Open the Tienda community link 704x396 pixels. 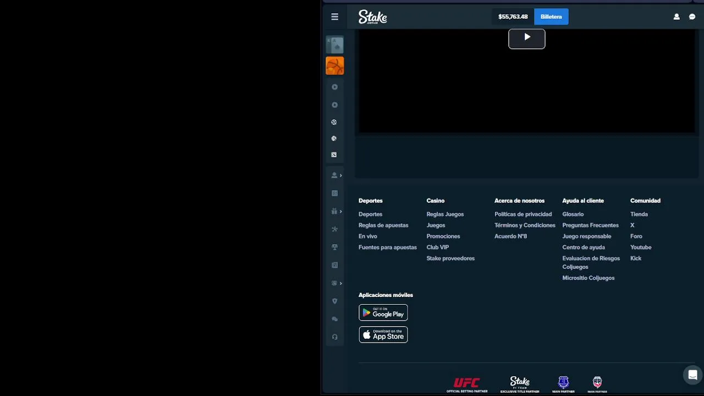(x=639, y=214)
